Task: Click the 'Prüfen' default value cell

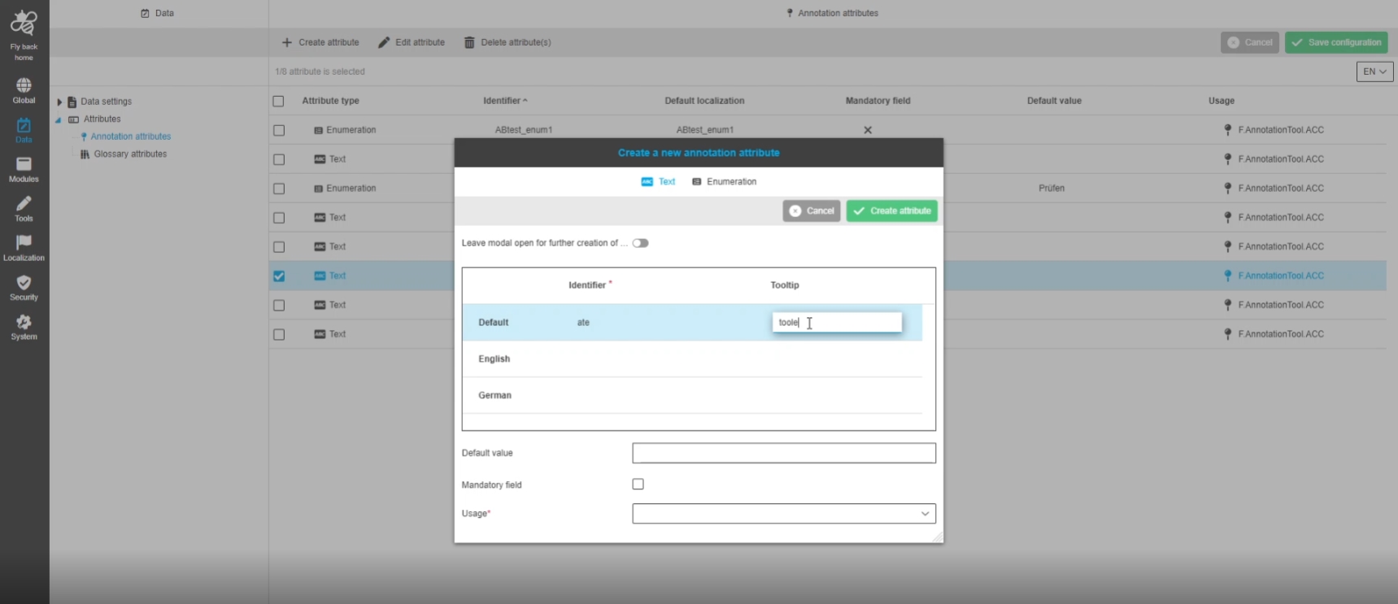Action: tap(1052, 189)
